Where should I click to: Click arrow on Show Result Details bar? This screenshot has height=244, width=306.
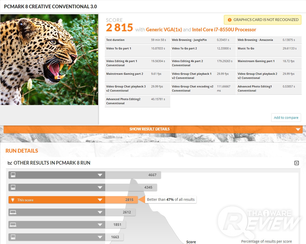click(x=298, y=129)
